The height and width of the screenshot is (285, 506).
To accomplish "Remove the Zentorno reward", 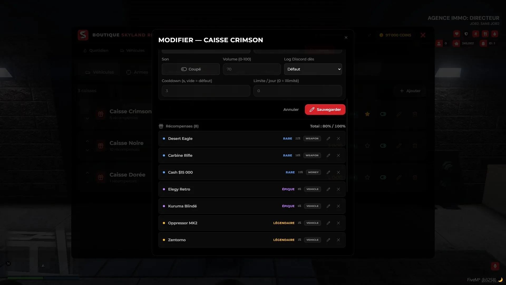I will pos(338,240).
